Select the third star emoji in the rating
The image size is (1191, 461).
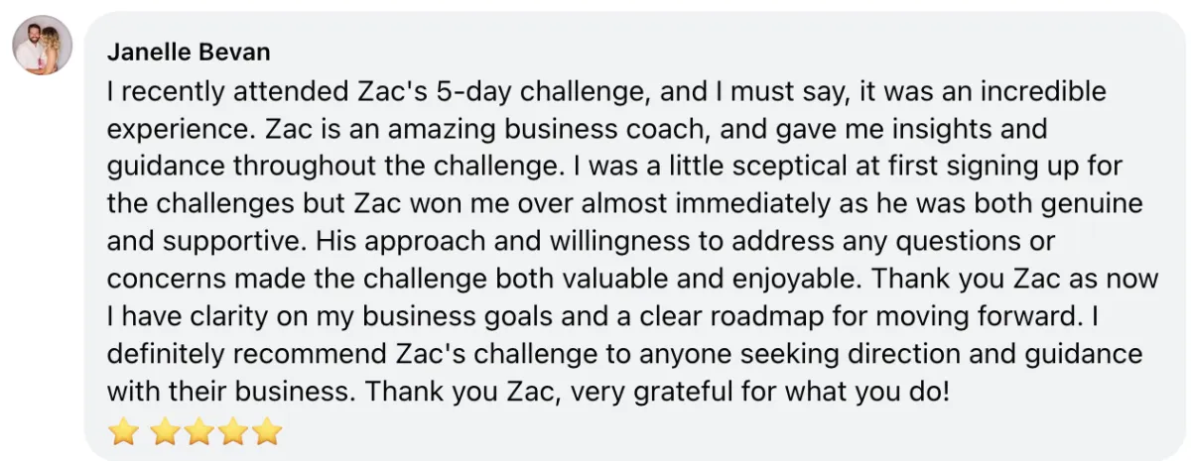[200, 431]
